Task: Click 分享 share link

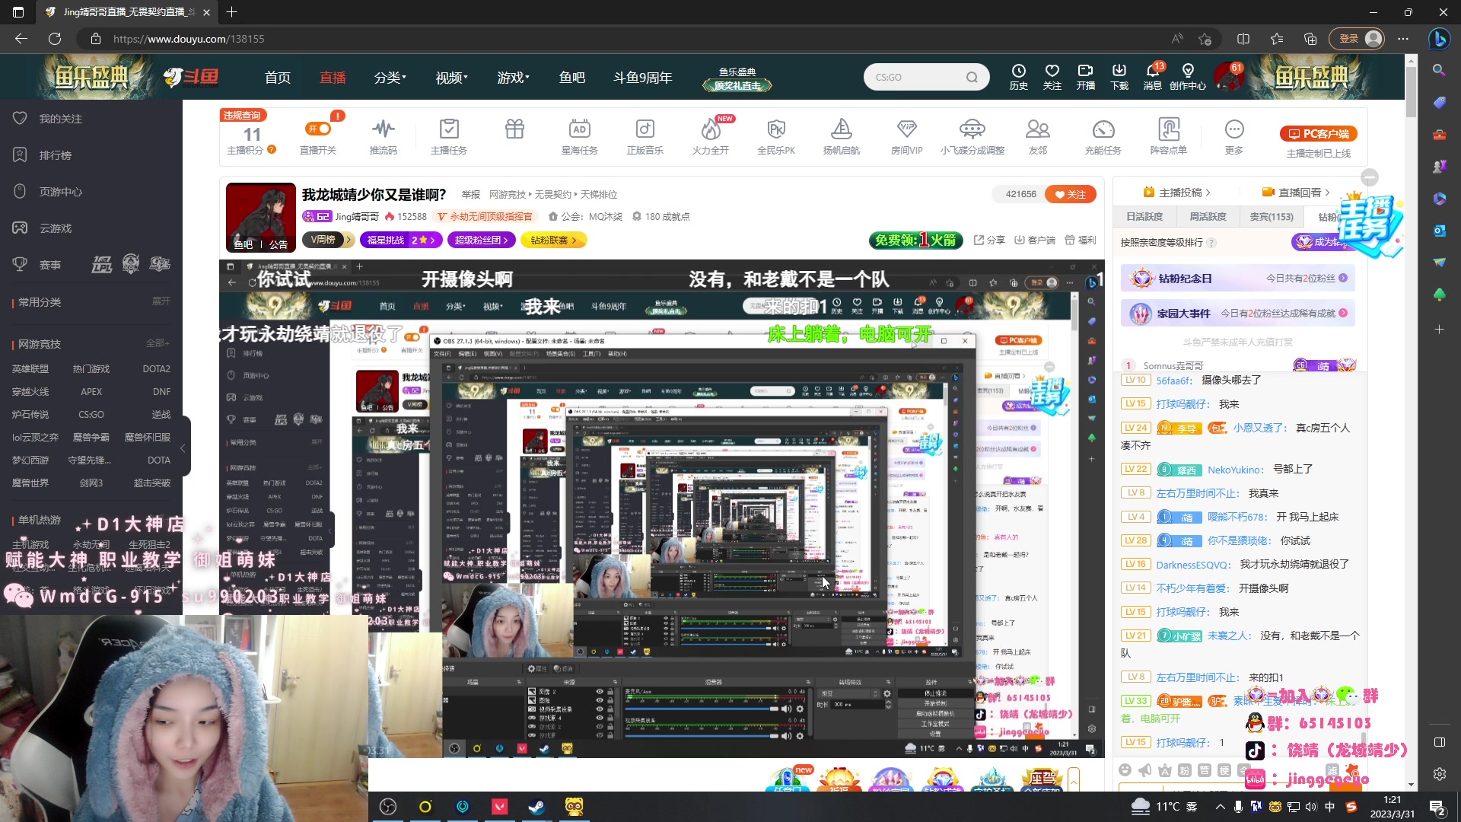Action: [989, 241]
